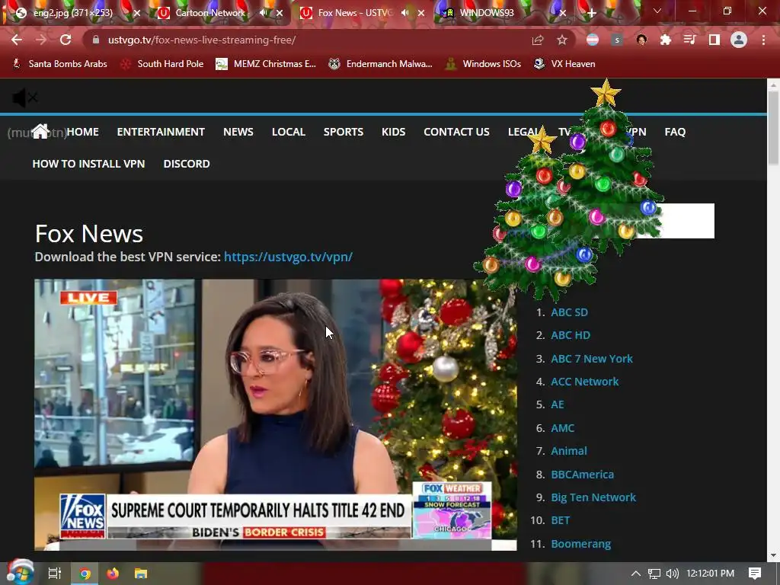
Task: Share this page using the share icon
Action: click(537, 40)
